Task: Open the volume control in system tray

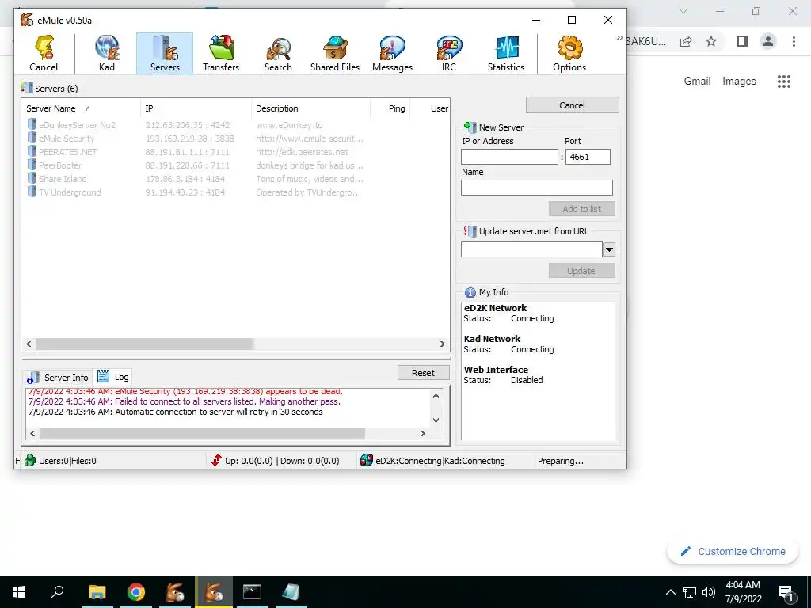Action: pyautogui.click(x=709, y=592)
